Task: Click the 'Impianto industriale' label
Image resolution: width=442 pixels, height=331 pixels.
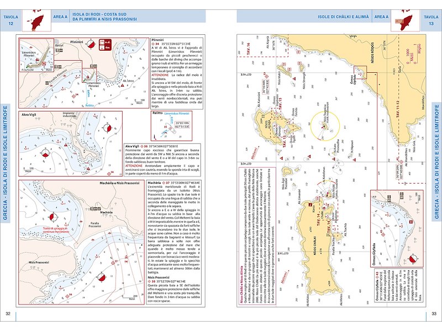Action: (x=70, y=114)
